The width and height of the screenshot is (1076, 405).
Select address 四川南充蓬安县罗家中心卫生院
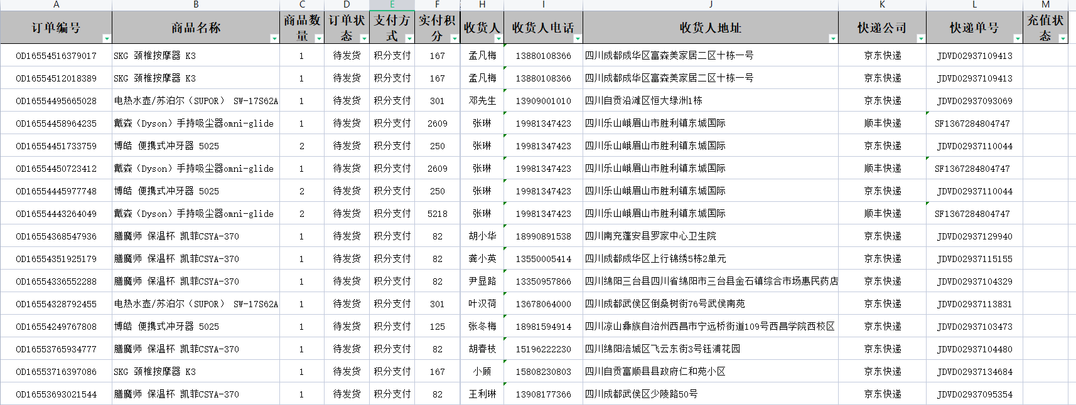[x=650, y=236]
